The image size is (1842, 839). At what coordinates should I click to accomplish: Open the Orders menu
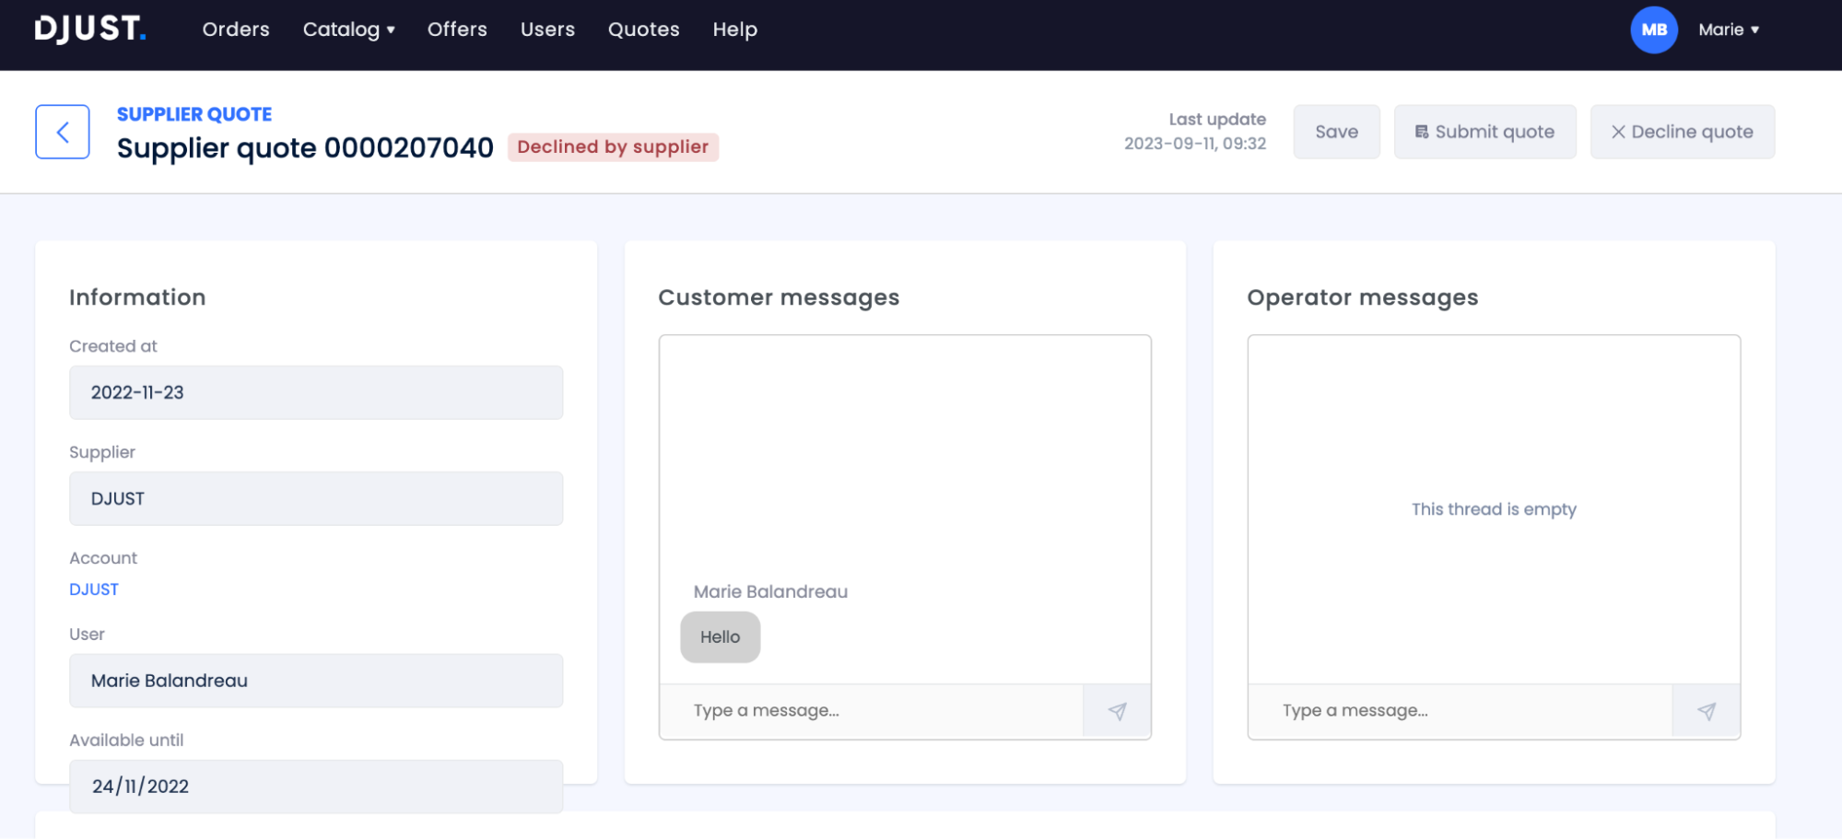[236, 29]
